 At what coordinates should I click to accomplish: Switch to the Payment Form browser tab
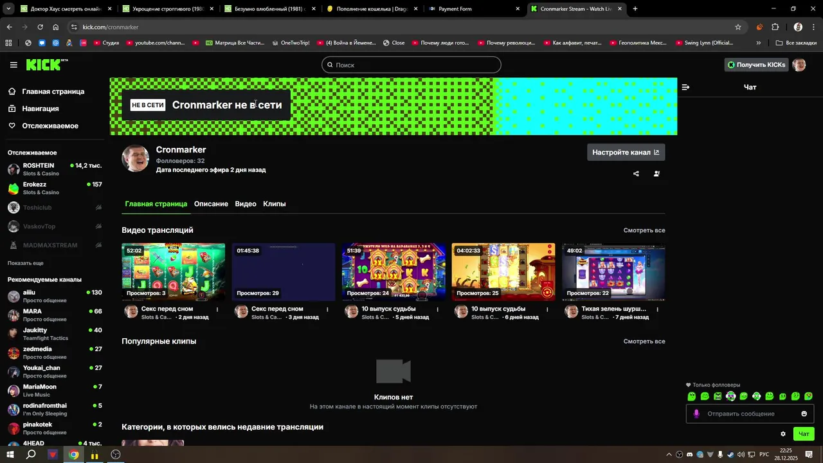[474, 9]
